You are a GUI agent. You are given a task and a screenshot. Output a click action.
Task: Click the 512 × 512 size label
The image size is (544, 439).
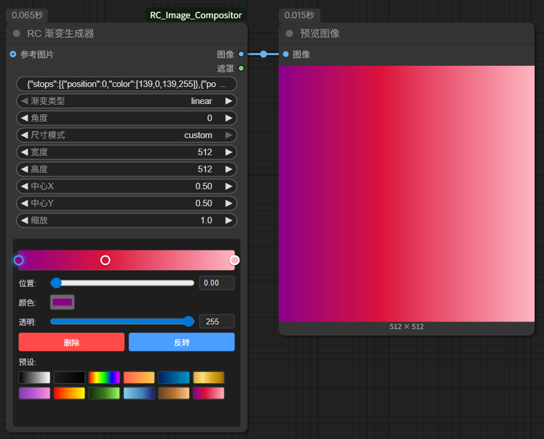(x=407, y=327)
